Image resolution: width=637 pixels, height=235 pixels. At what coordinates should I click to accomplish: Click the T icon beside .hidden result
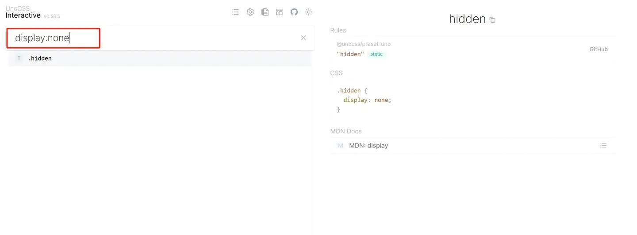tap(19, 58)
